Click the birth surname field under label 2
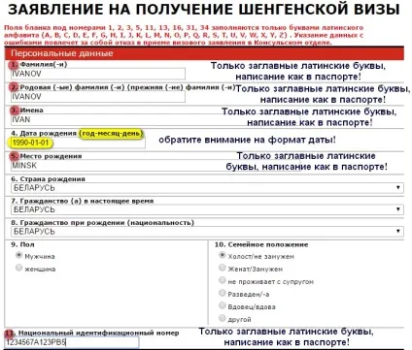The image size is (412, 350). point(98,97)
